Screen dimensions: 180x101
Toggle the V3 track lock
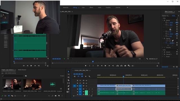click(x=78, y=81)
